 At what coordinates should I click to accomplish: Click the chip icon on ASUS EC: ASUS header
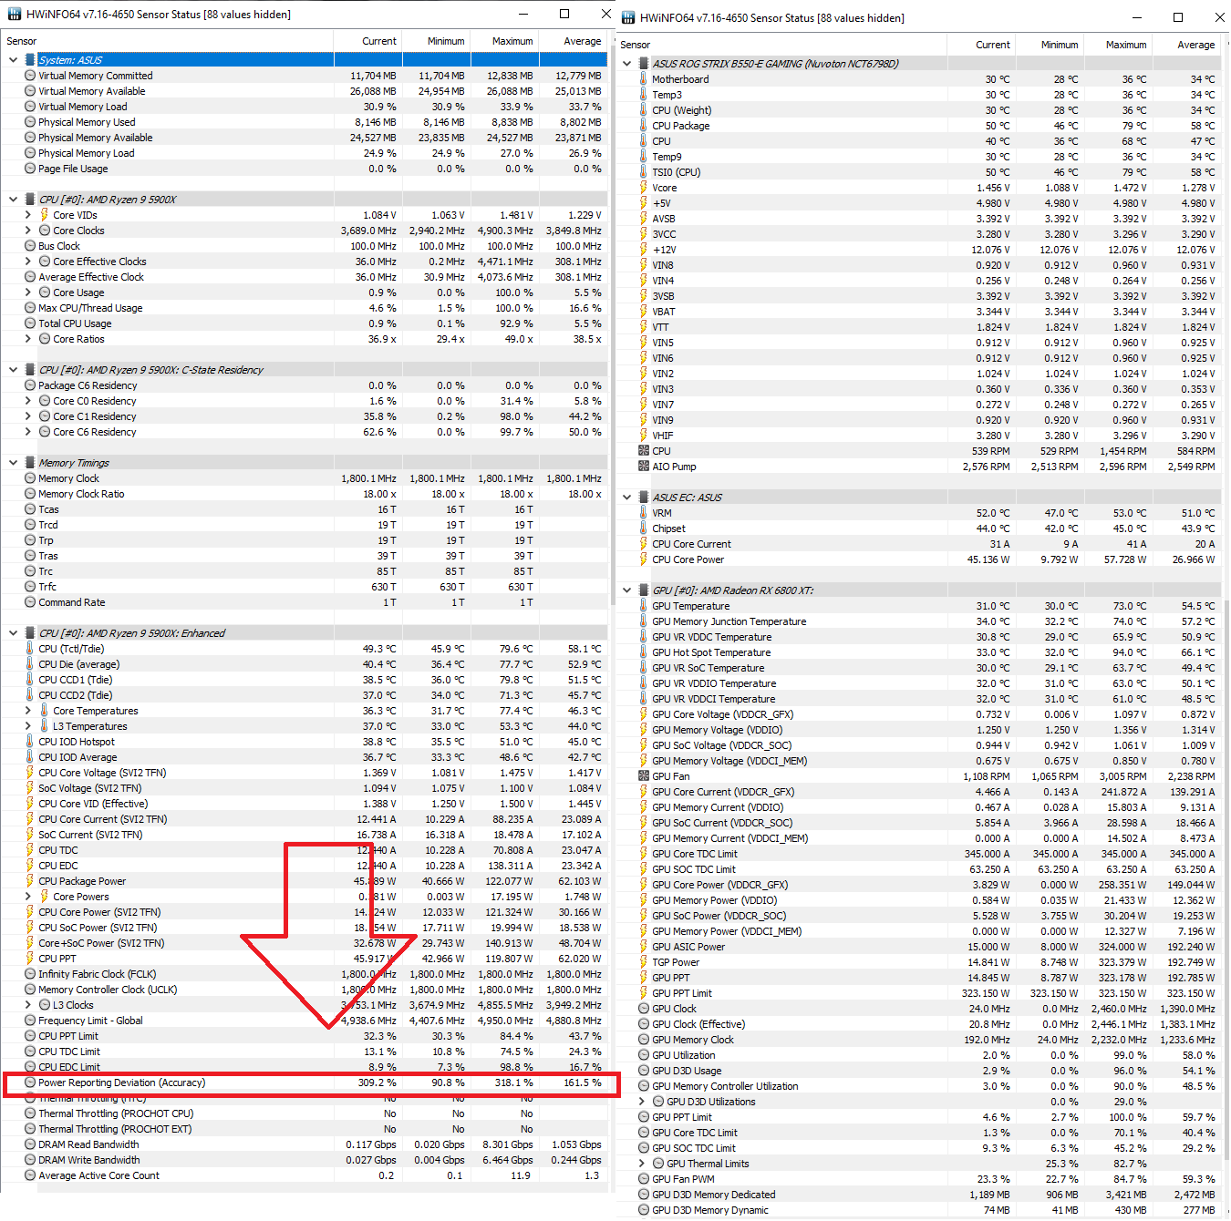click(x=644, y=498)
